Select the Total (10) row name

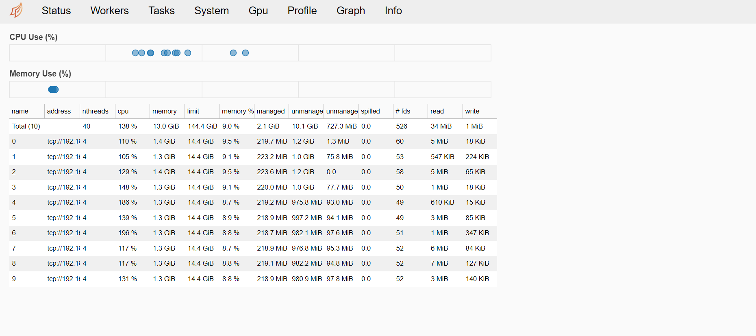26,126
